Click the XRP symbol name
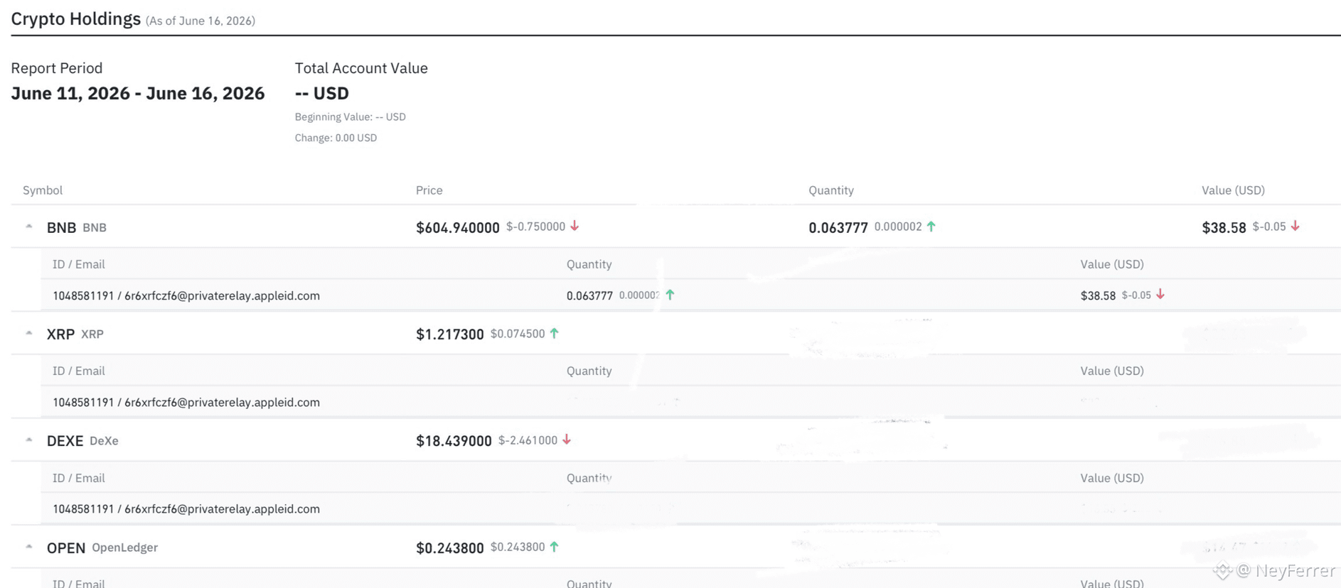Image resolution: width=1341 pixels, height=588 pixels. 60,334
